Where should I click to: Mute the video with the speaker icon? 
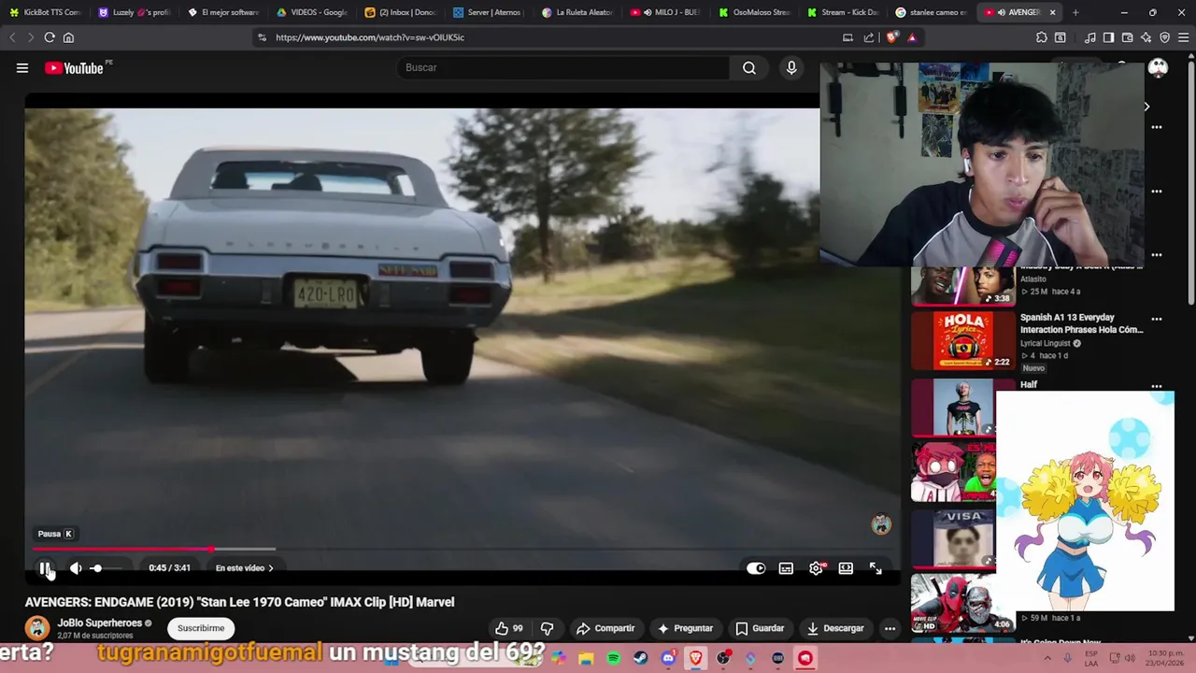coord(76,568)
